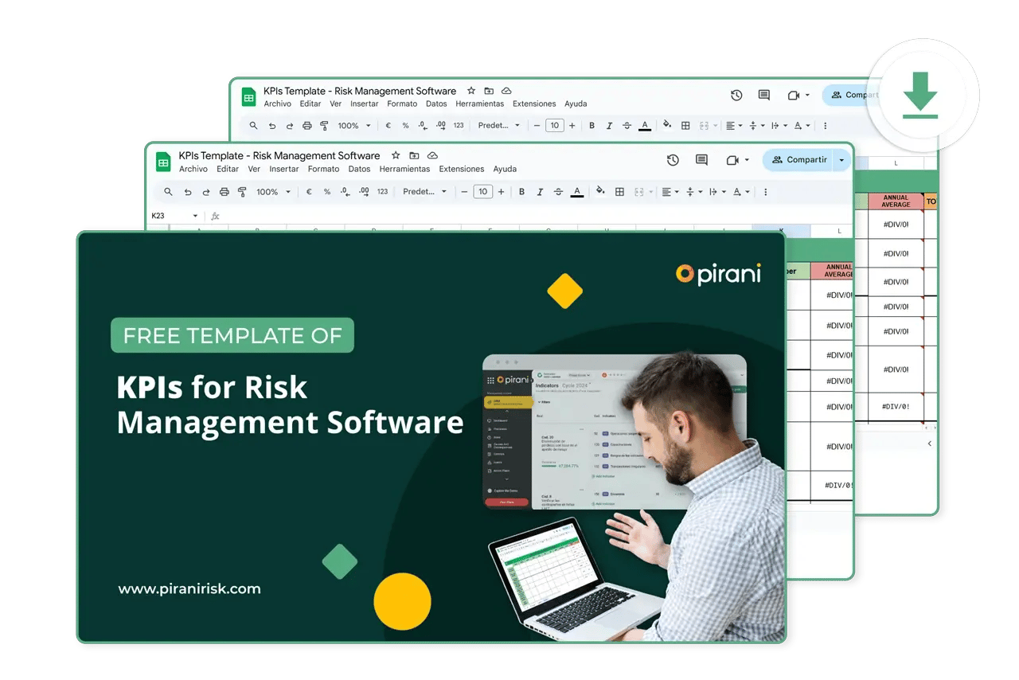Screen dimensions: 1019x680
Task: Open Predet... font dropdown in front Sheets window
Action: tap(423, 192)
